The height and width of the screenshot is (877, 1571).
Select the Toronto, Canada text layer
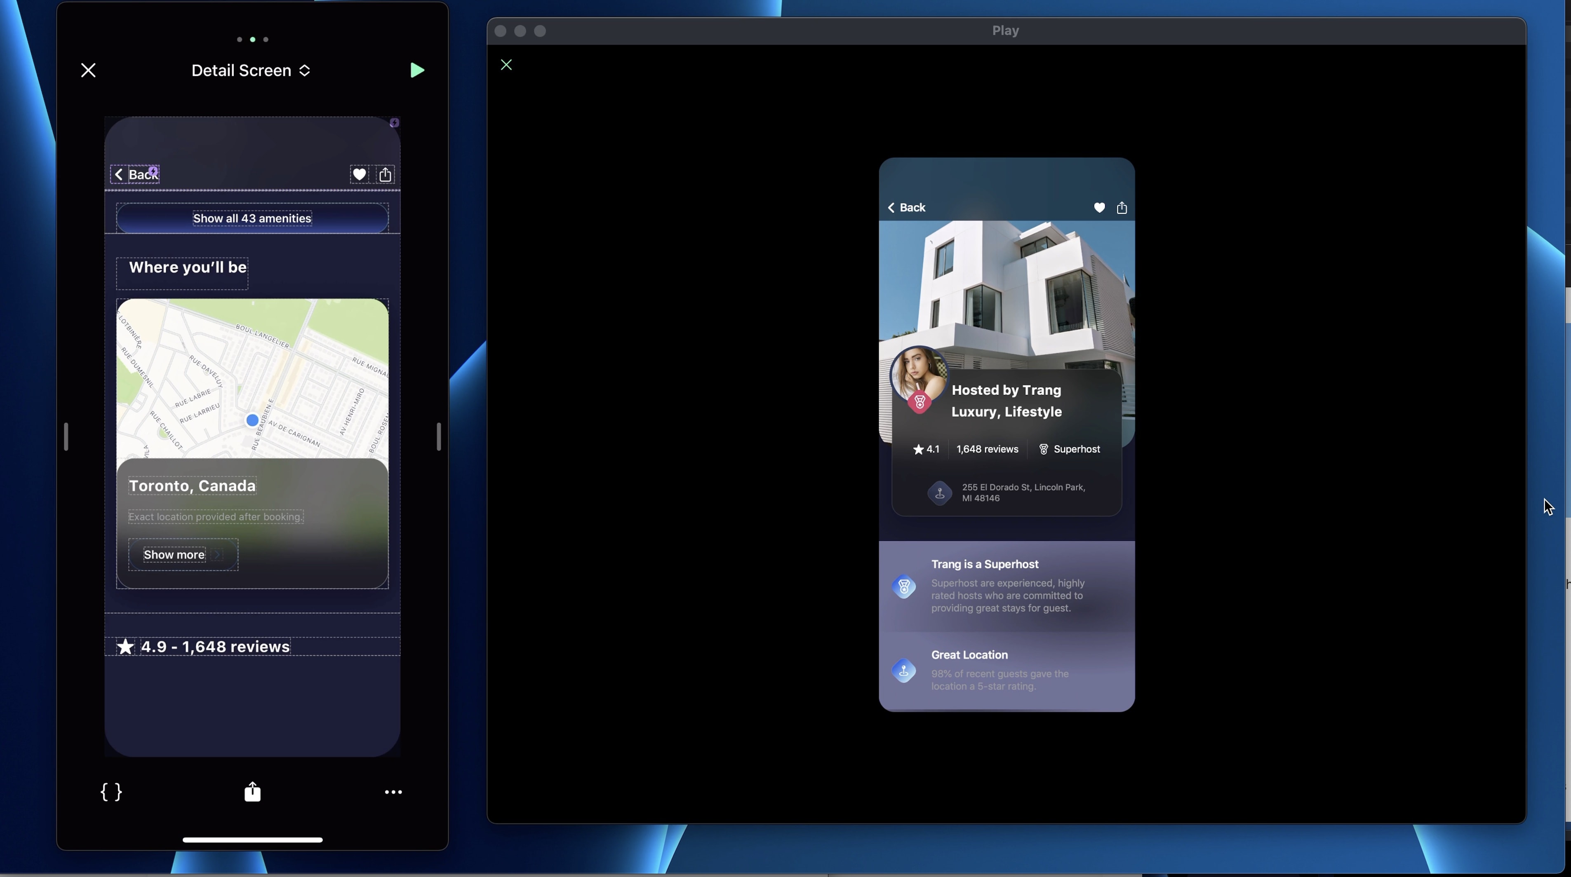point(192,486)
